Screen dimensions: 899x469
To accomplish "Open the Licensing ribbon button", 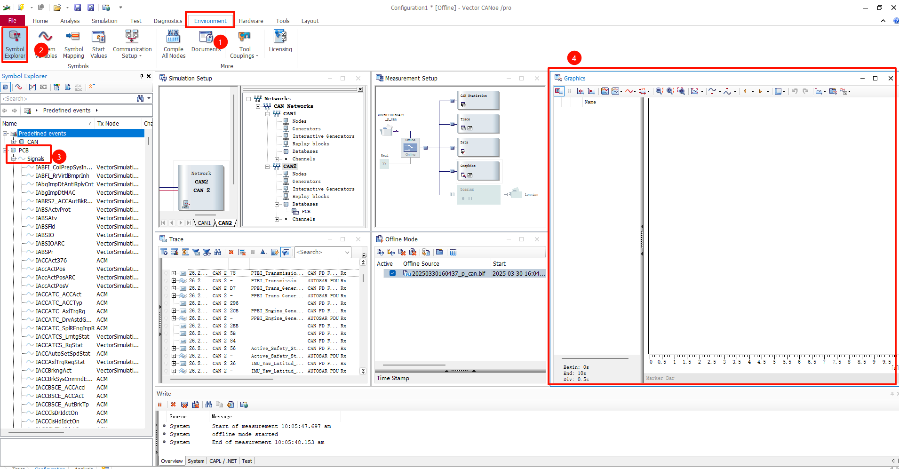I will tap(280, 41).
